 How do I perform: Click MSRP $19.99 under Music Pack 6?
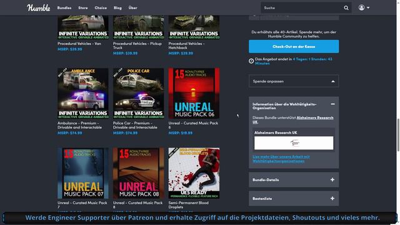pyautogui.click(x=181, y=133)
